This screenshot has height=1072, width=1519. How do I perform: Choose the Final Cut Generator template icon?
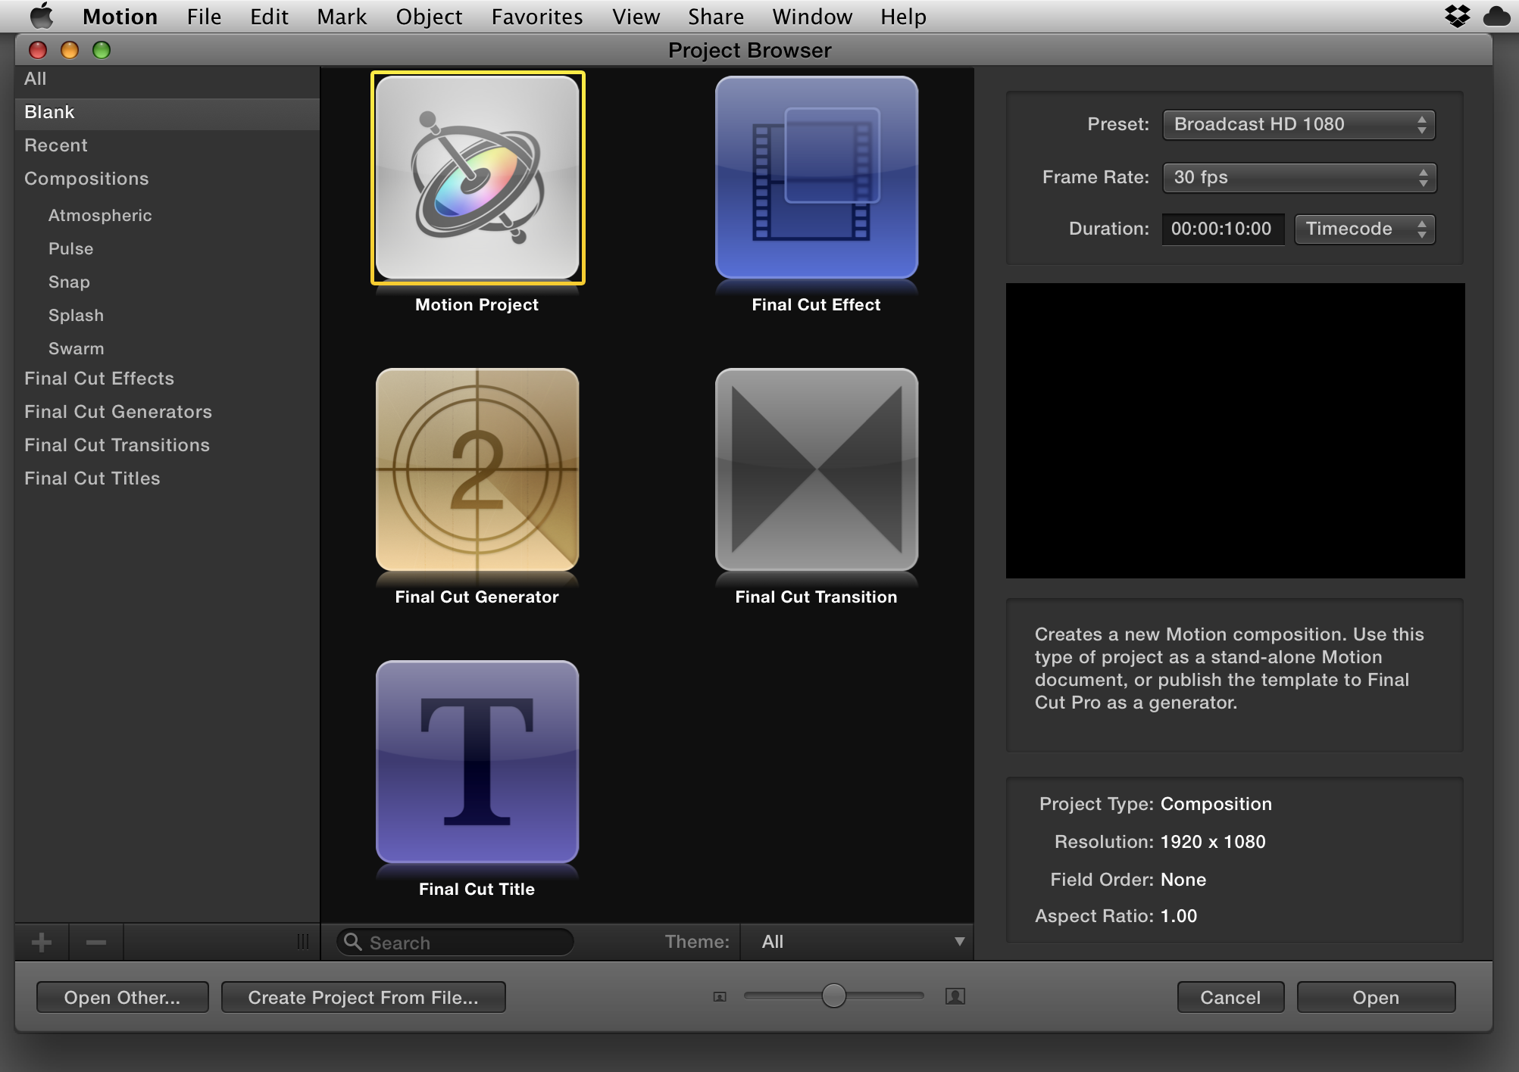477,469
